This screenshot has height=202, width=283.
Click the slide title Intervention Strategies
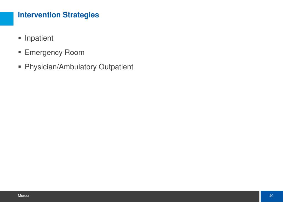coord(58,15)
